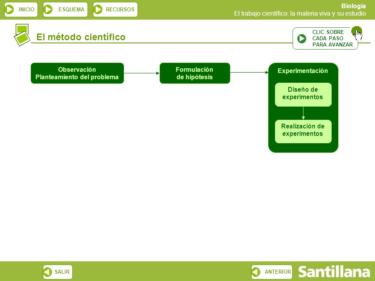Click the back arrow icon on ANTERIOR
The image size is (375, 281).
(x=256, y=272)
